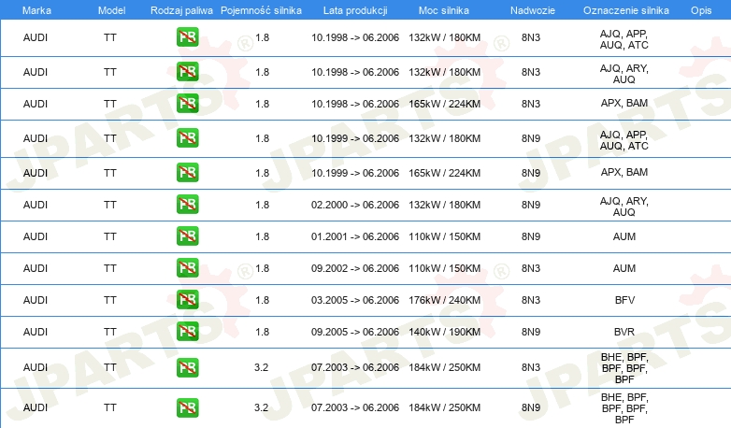Click the fuel icon in the 10.1998 AJQ, ARY, AUQ row
This screenshot has height=428, width=731.
(x=187, y=71)
